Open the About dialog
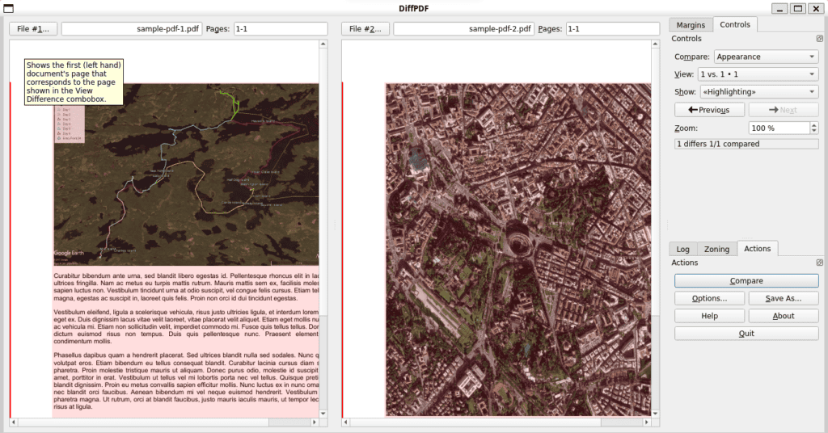Viewport: 828px width, 433px height. pyautogui.click(x=783, y=316)
